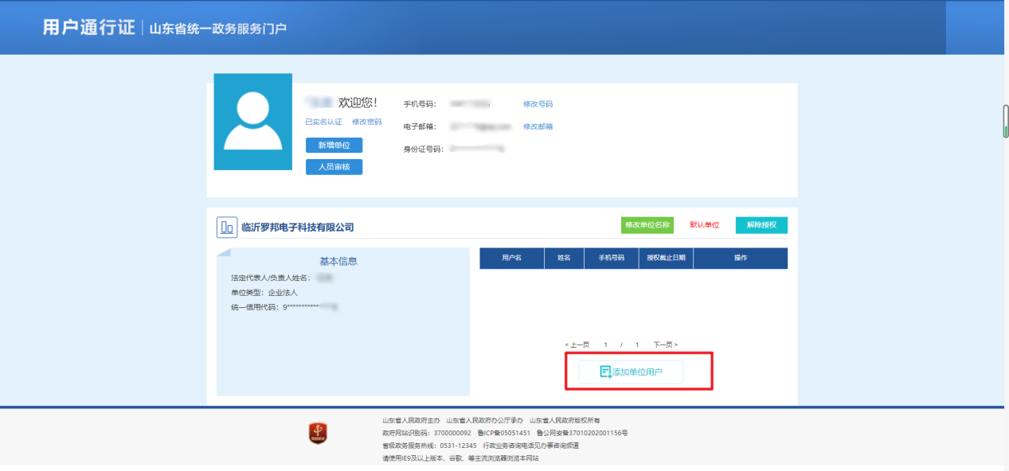
Task: Go to next page with 下一页
Action: pyautogui.click(x=665, y=344)
